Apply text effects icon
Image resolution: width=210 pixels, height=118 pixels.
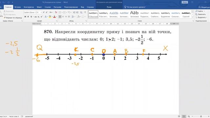[46, 17]
